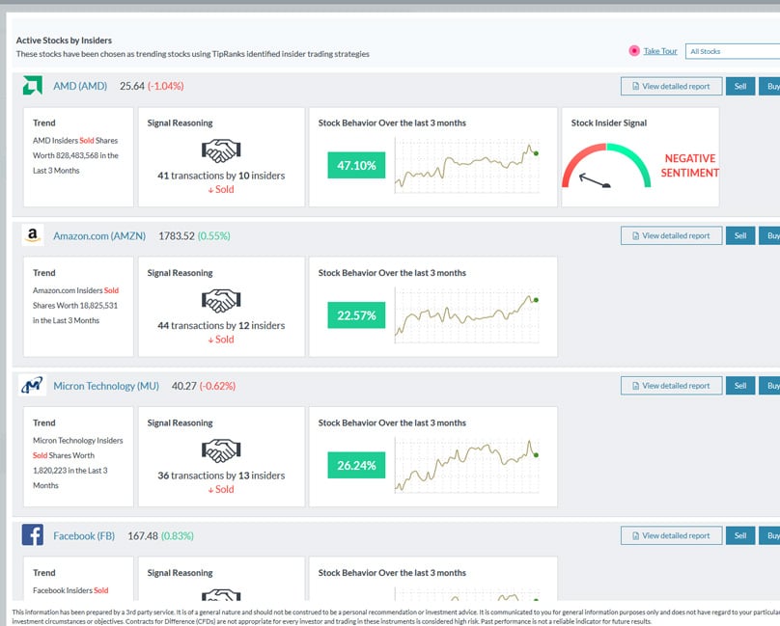Click Buy button for Amazon.com
The image size is (780, 626).
coord(769,235)
